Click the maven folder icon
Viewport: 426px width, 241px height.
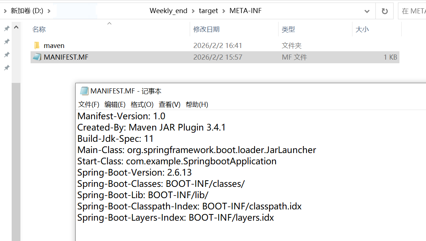coord(37,45)
